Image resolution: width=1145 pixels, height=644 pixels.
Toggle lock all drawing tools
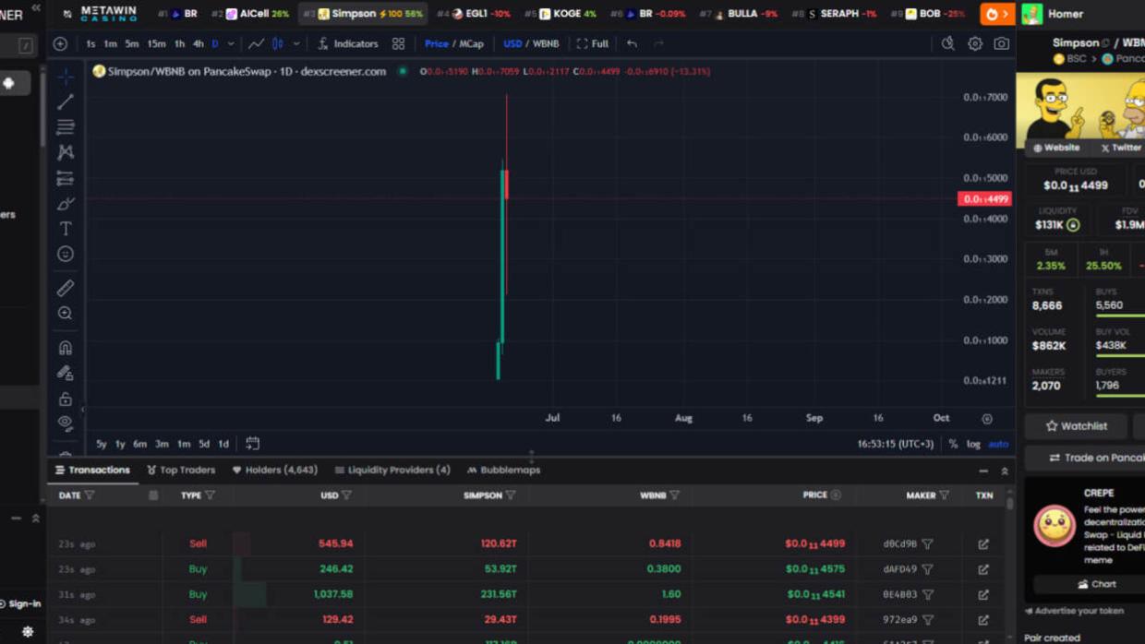click(66, 399)
